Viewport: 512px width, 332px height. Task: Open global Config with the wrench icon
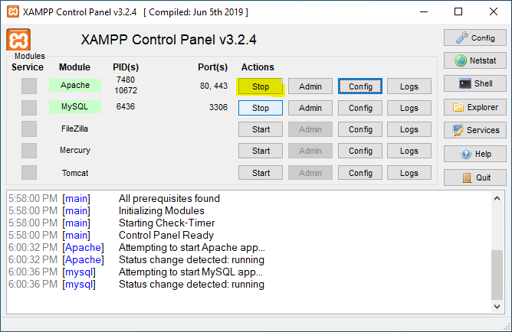tap(474, 37)
